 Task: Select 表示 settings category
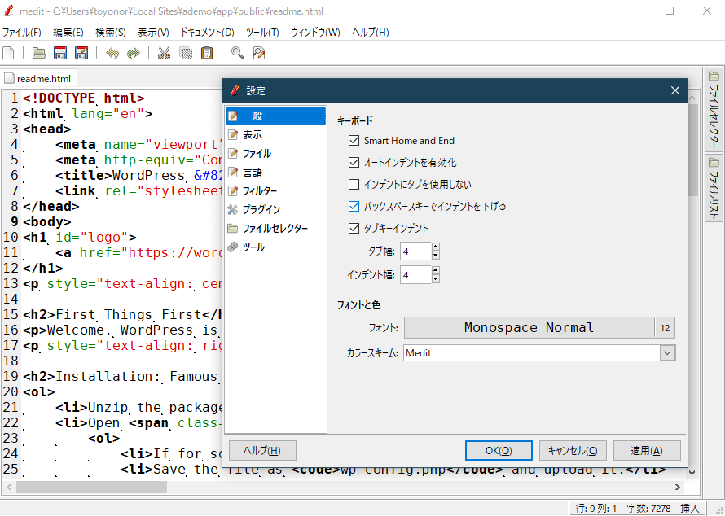click(275, 135)
